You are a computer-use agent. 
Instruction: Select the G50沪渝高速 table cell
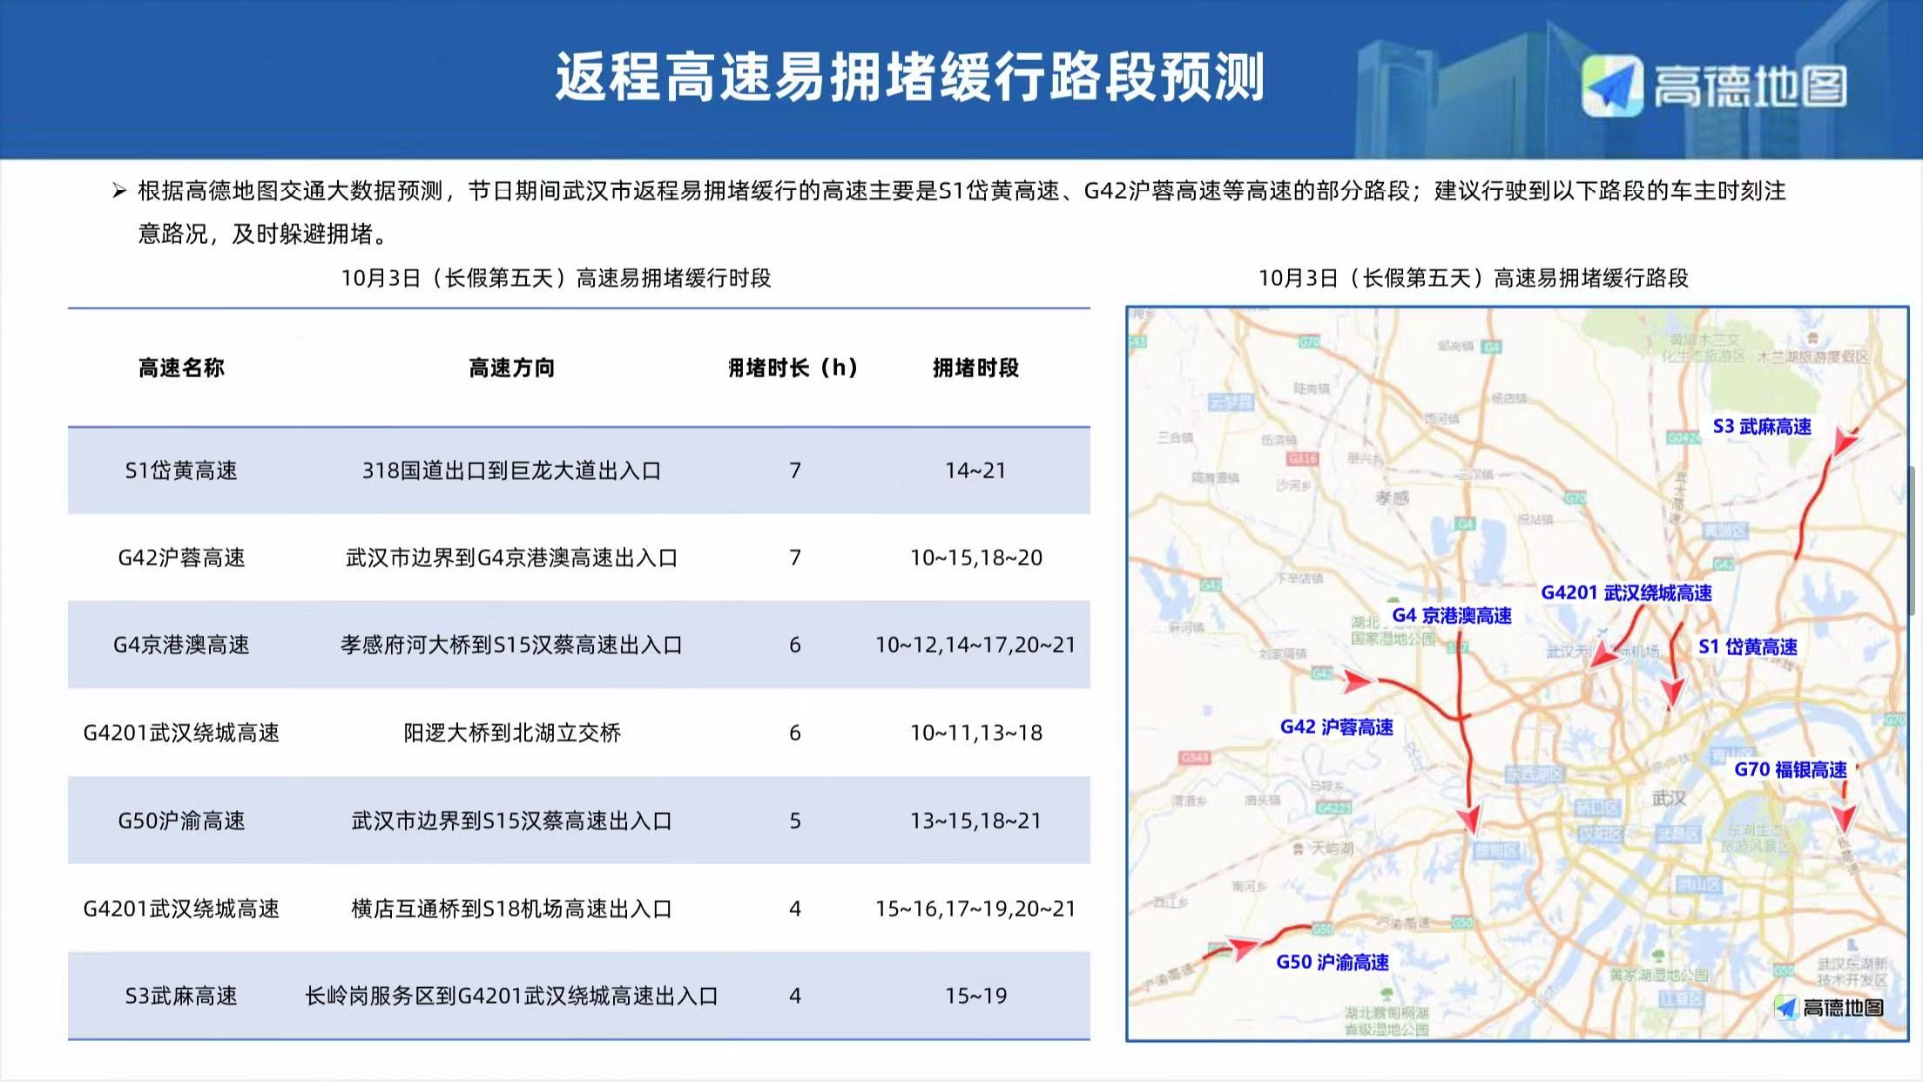tap(181, 821)
